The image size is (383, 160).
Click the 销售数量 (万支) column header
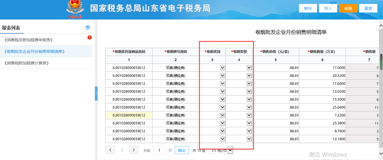click(322, 52)
